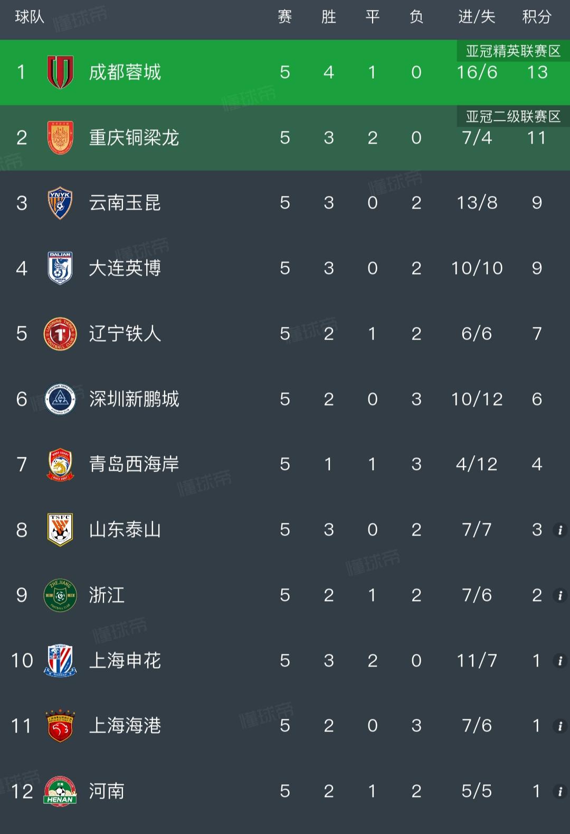570x834 pixels.
Task: Tap the info icon in 上海海港 row
Action: click(x=559, y=726)
